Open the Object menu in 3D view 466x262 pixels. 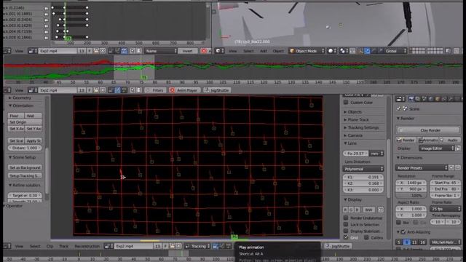[x=278, y=51]
